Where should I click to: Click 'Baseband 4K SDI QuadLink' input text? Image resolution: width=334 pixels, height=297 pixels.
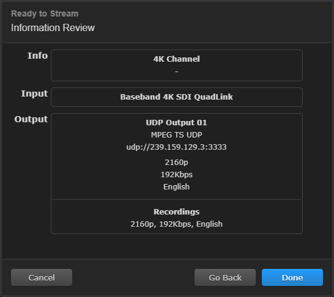tap(177, 97)
